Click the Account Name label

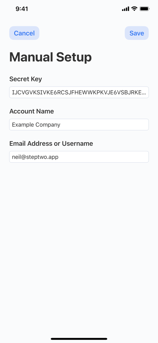[31, 111]
